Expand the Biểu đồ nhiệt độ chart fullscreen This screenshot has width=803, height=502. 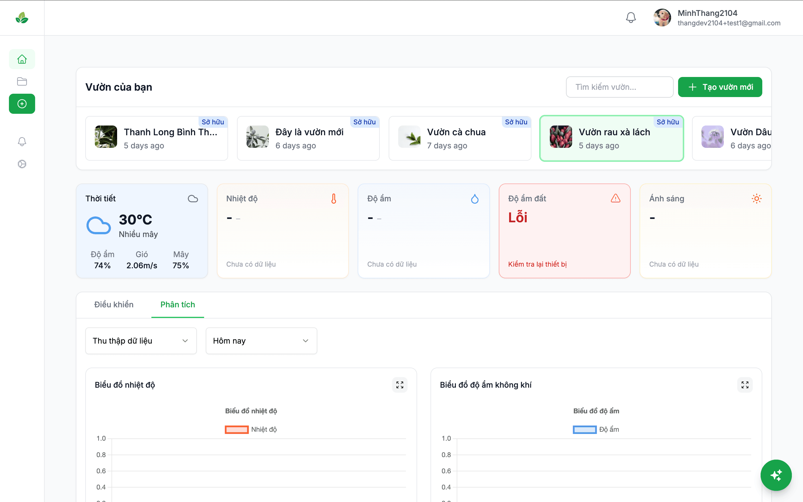(400, 385)
